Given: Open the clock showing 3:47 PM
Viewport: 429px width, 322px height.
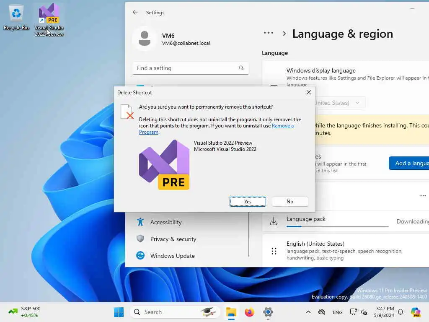Looking at the screenshot, I should click(x=384, y=312).
